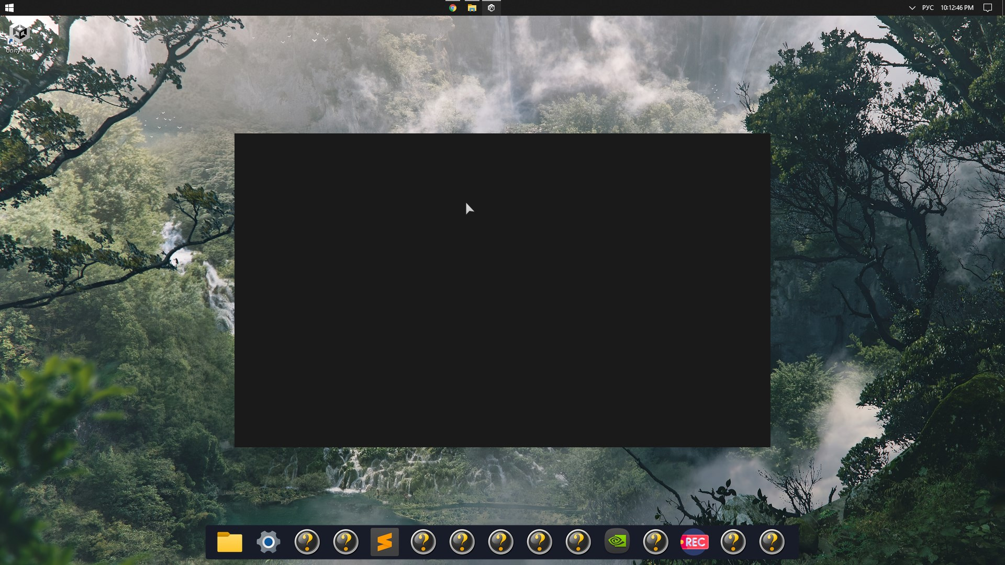The width and height of the screenshot is (1005, 565).
Task: Open the NVIDIA icon in the dock
Action: [x=617, y=541]
